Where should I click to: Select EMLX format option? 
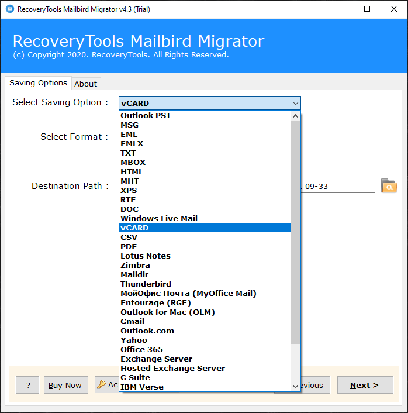[x=205, y=143]
